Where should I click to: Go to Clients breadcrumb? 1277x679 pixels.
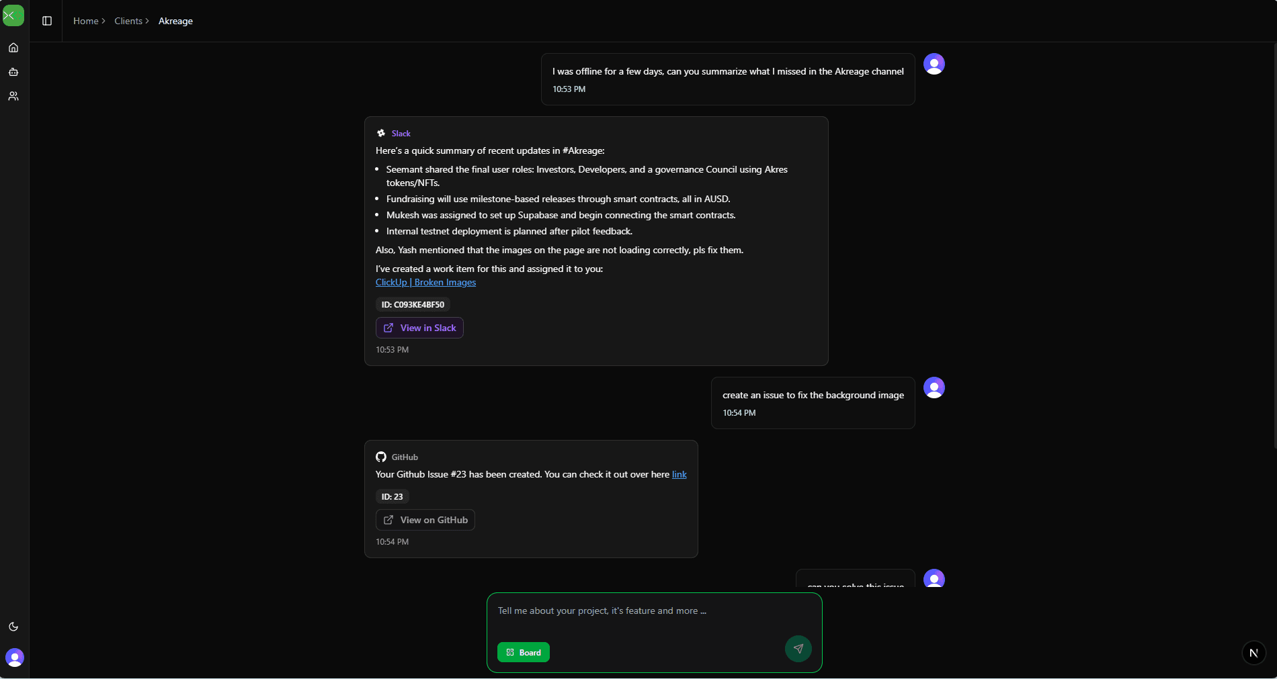click(128, 21)
